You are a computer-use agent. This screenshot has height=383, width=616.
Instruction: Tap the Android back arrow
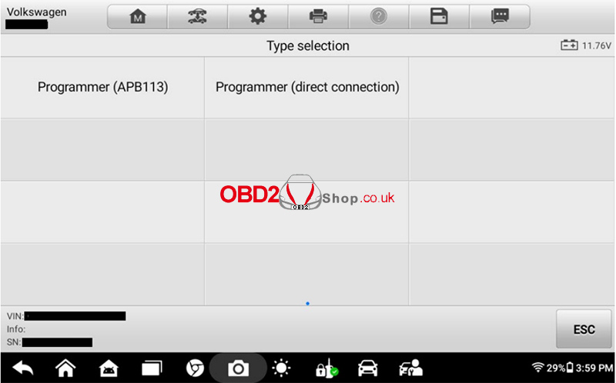pos(23,368)
